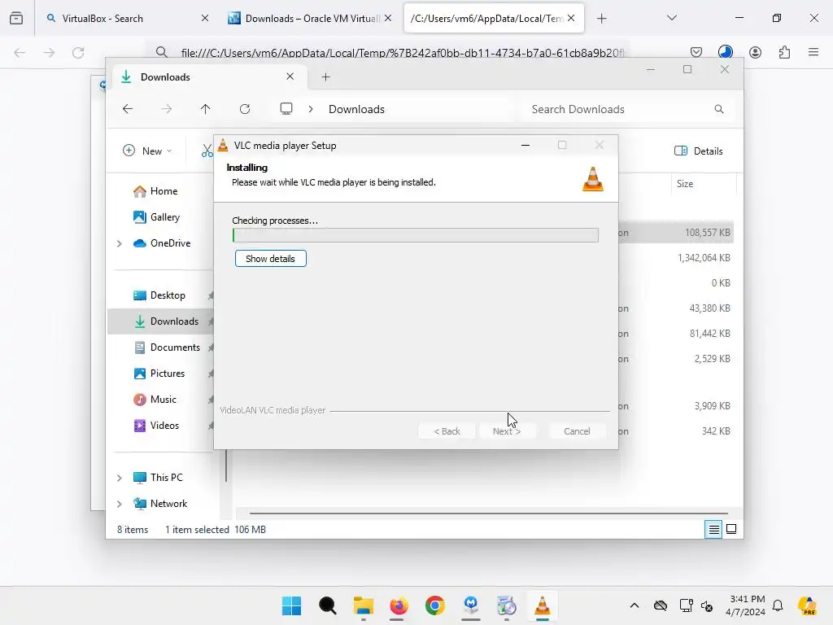This screenshot has height=625, width=833.
Task: Select OneDrive in the File Explorer sidebar
Action: point(162,243)
